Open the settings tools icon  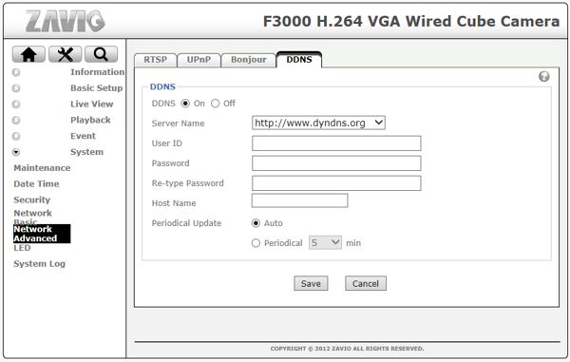tap(65, 54)
